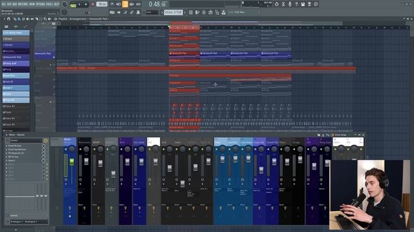
Task: Open the Mixer window menu arrow
Action: tap(6, 135)
